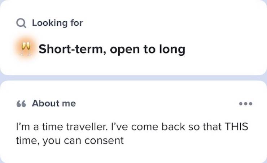Image resolution: width=267 pixels, height=163 pixels.
Task: Tap the "Short-term, open to long" relationship goal
Action: [x=111, y=49]
